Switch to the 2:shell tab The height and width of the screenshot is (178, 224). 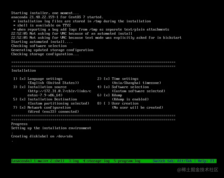point(57,161)
